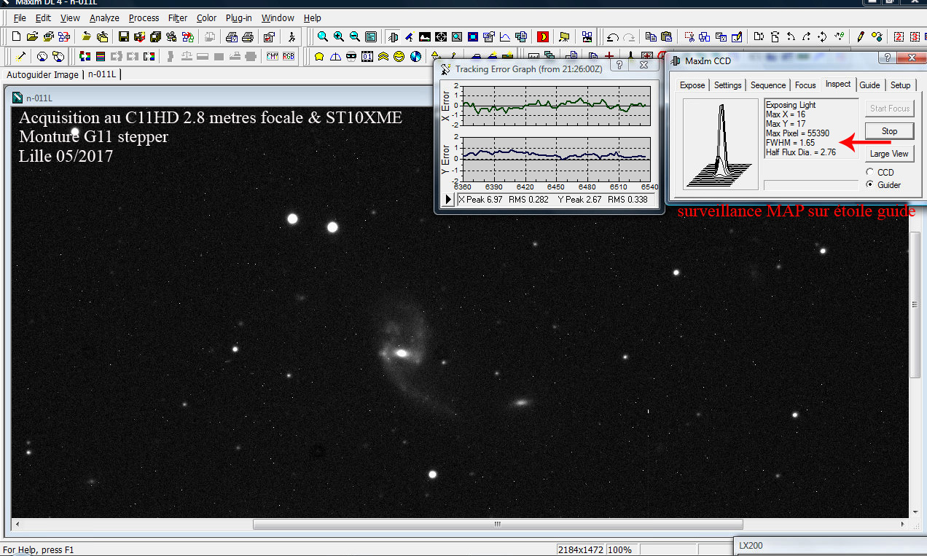Viewport: 927px width, 556px height.
Task: Click the horizontal scrollbar under the image
Action: tap(497, 525)
